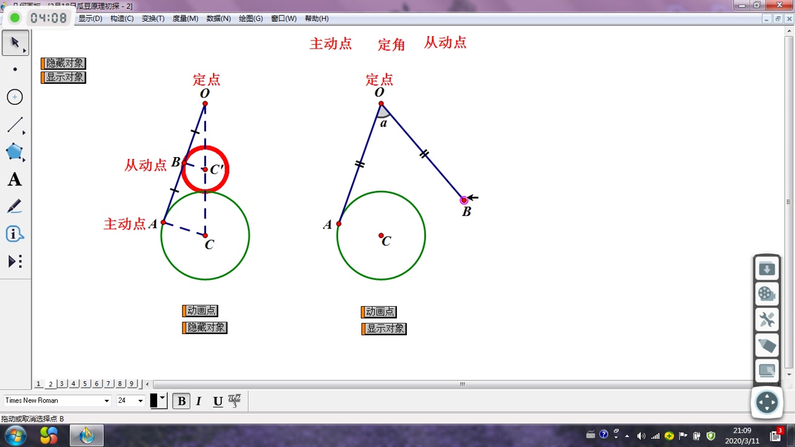This screenshot has height=447, width=795.
Task: Select the Point tool
Action: click(x=15, y=70)
